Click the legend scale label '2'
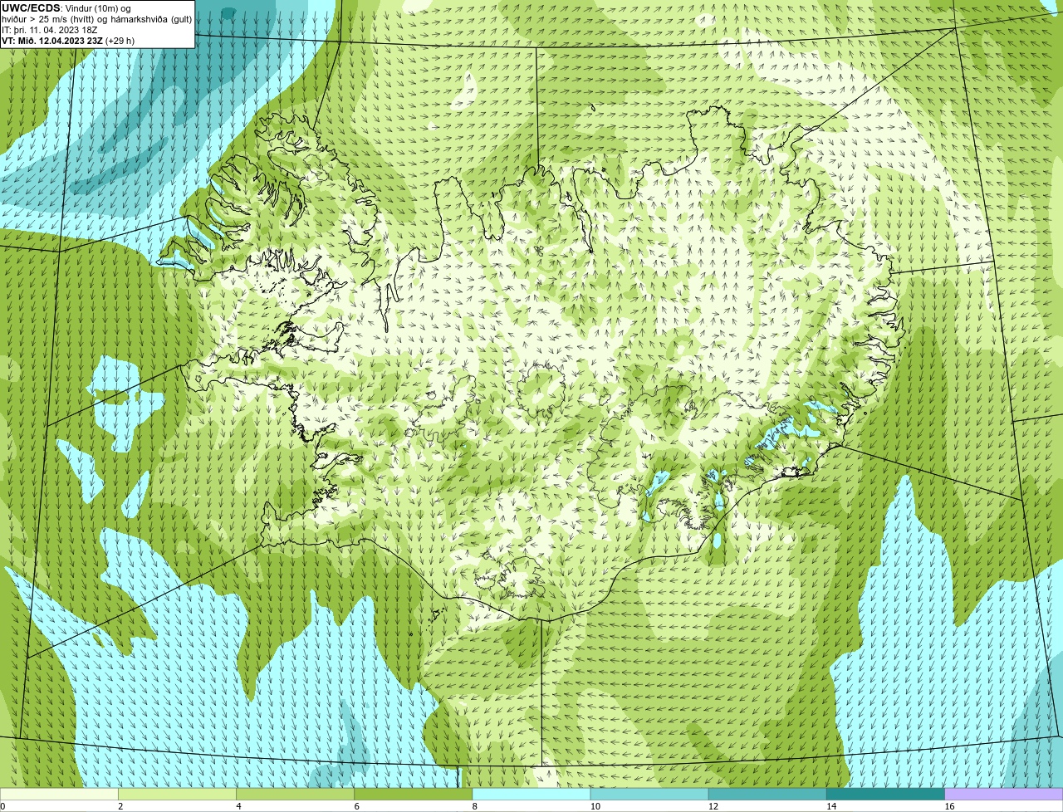Image resolution: width=1063 pixels, height=812 pixels. point(120,806)
